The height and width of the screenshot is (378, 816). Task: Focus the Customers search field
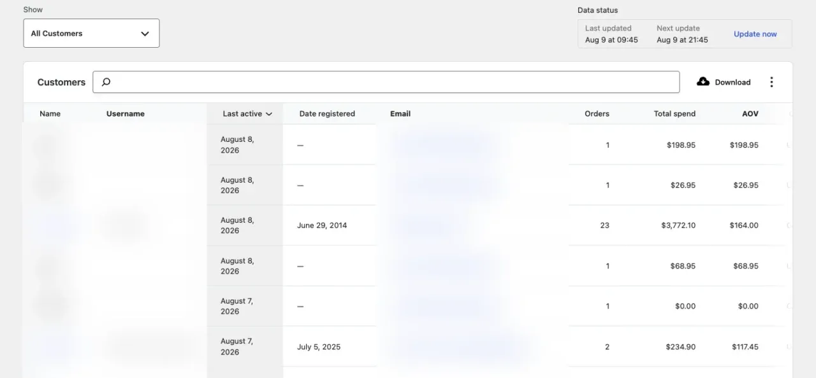[x=386, y=82]
